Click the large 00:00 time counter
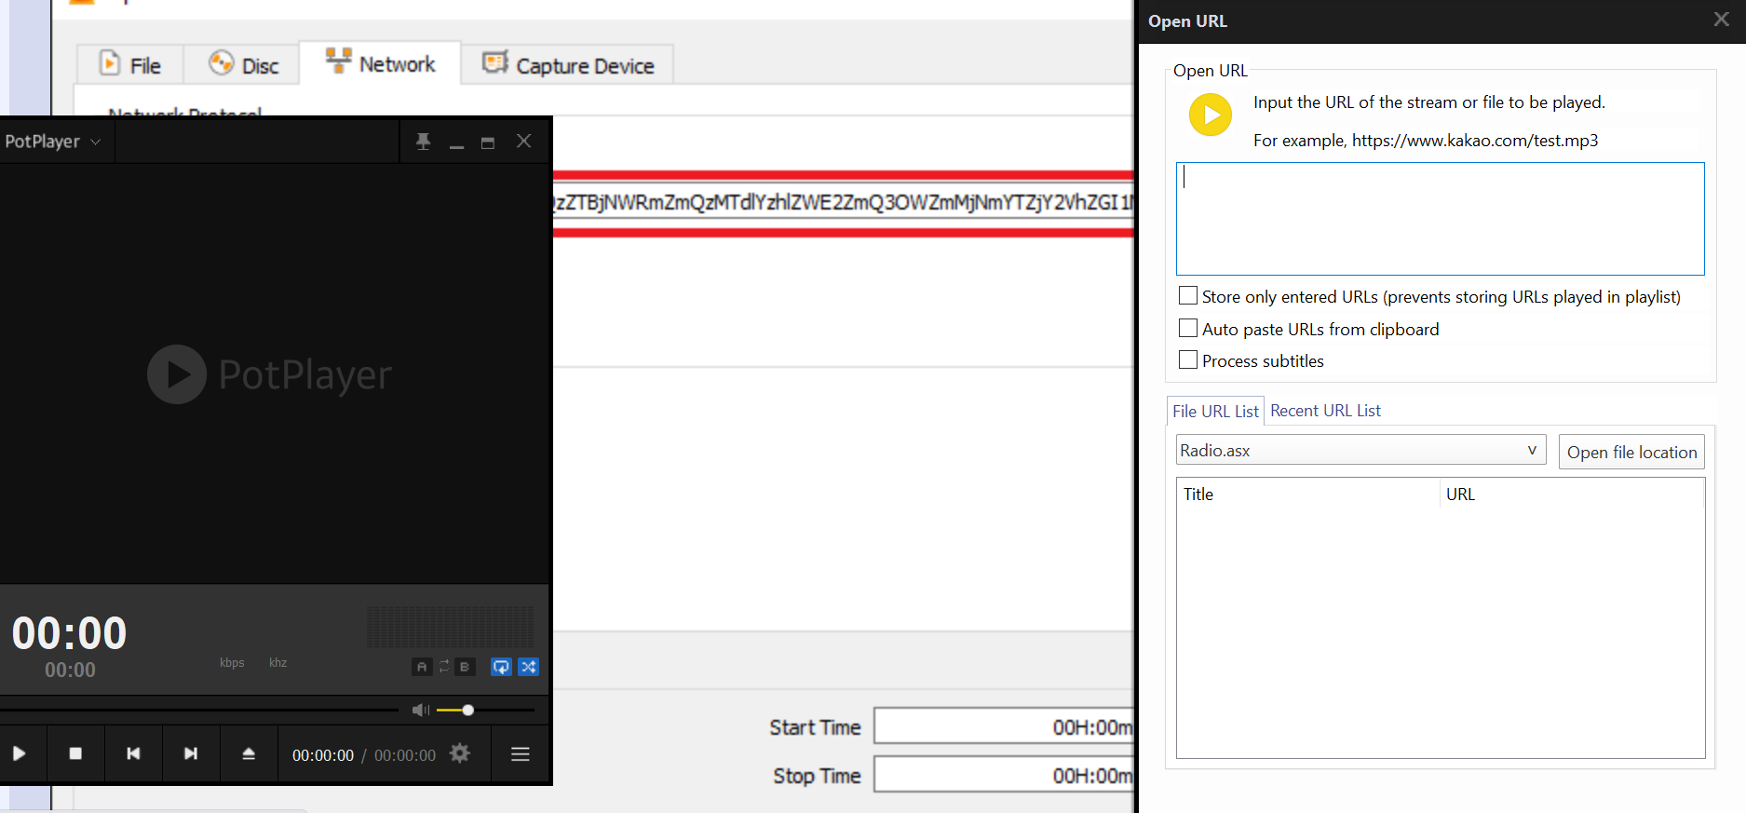Screen dimensions: 1746x813 pyautogui.click(x=70, y=633)
